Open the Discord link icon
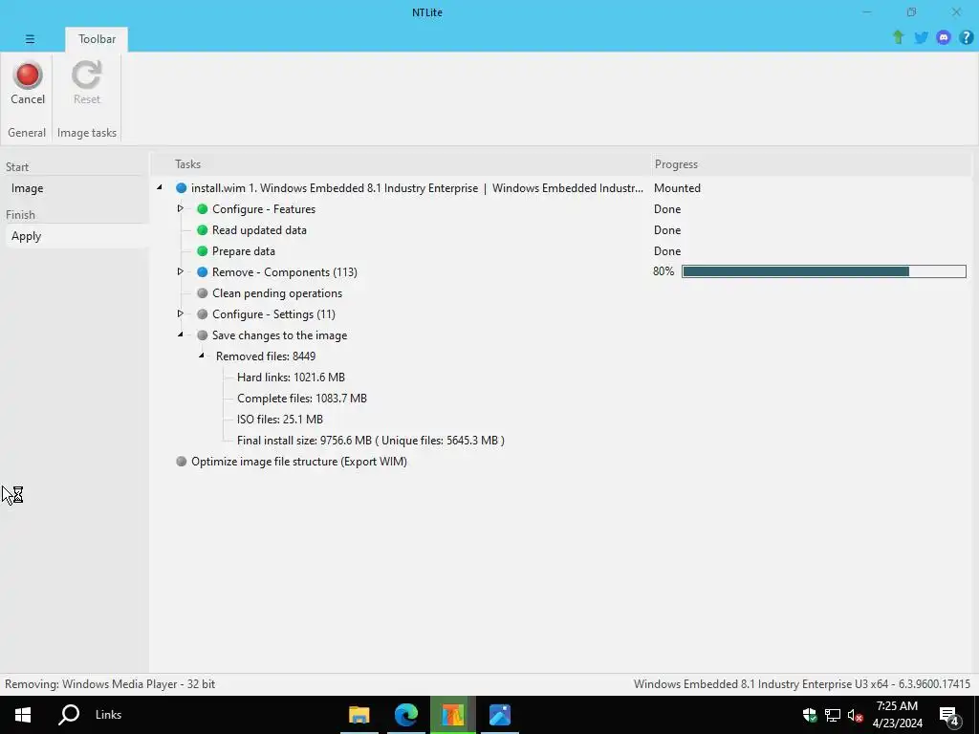The height and width of the screenshot is (734, 979). (944, 37)
